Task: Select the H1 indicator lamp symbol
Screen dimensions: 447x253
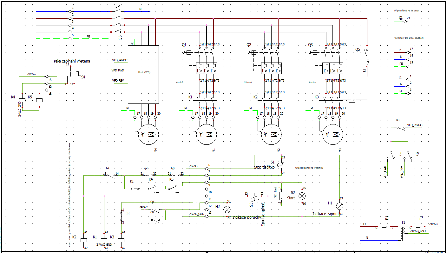Action: 340,206
